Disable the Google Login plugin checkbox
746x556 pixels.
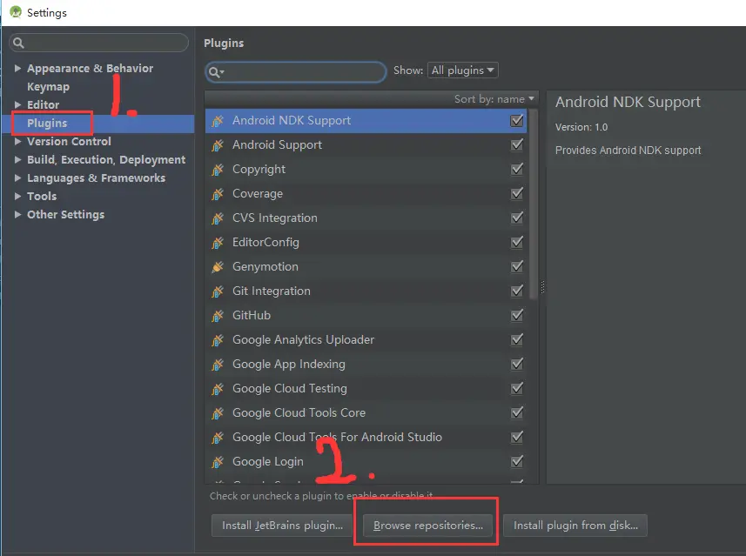tap(517, 461)
